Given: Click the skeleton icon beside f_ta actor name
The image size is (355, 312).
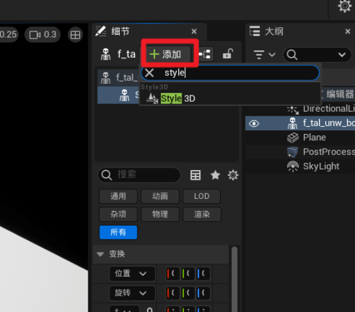Looking at the screenshot, I should point(105,54).
